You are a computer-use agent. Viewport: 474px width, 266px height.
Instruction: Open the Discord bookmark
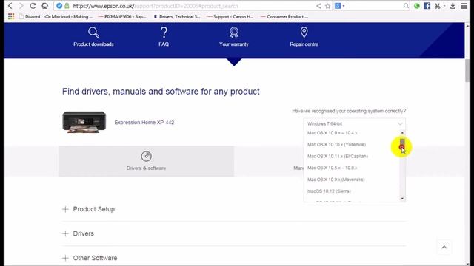[x=30, y=16]
